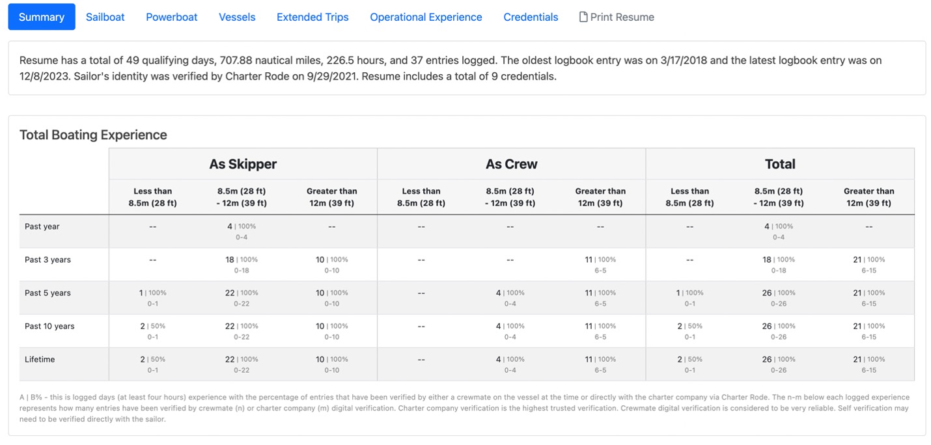Viewport: 931px width, 445px height.
Task: Click Past 3 years Total '21 | 100%' cell
Action: (x=868, y=264)
